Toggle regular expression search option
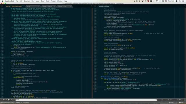The image size is (186, 104). coord(1,100)
